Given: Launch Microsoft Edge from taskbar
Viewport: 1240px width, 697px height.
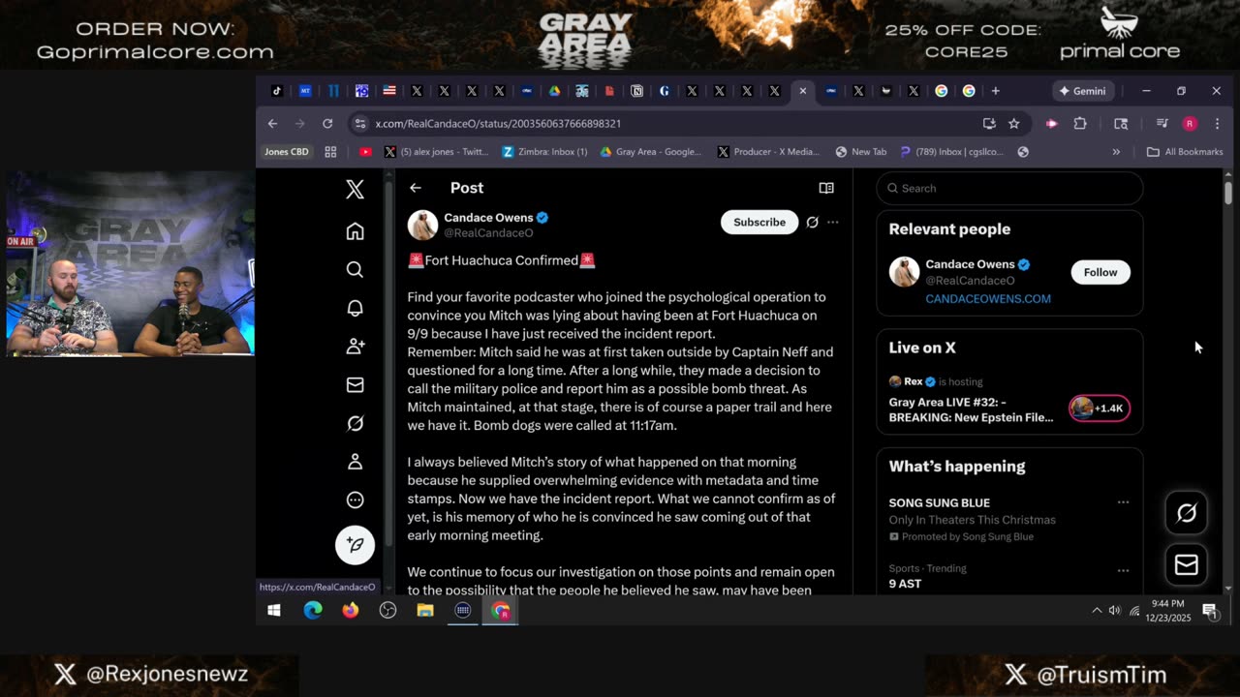Looking at the screenshot, I should (x=312, y=610).
